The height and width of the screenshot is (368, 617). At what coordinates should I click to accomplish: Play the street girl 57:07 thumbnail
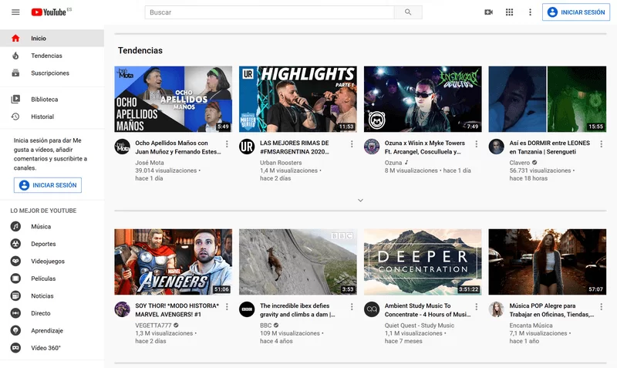point(548,262)
